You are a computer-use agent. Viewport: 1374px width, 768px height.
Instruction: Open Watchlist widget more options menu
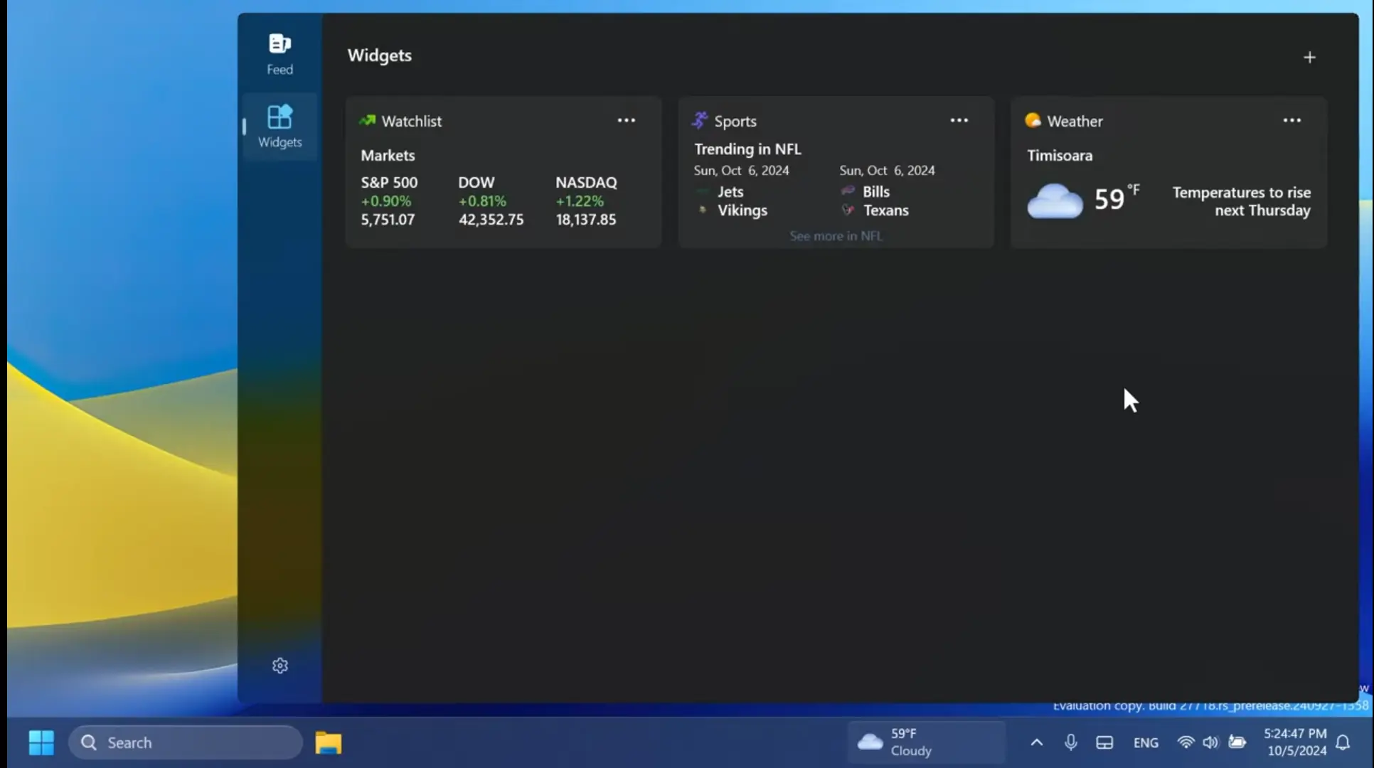[x=627, y=120]
